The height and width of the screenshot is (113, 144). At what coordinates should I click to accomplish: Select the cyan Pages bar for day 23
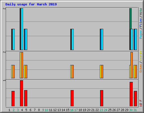tap(102, 39)
